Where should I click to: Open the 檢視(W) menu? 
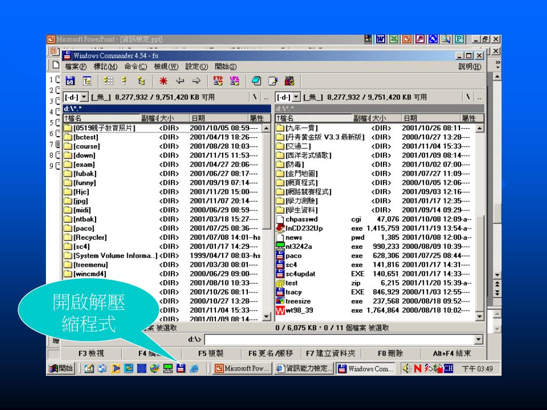tap(166, 67)
